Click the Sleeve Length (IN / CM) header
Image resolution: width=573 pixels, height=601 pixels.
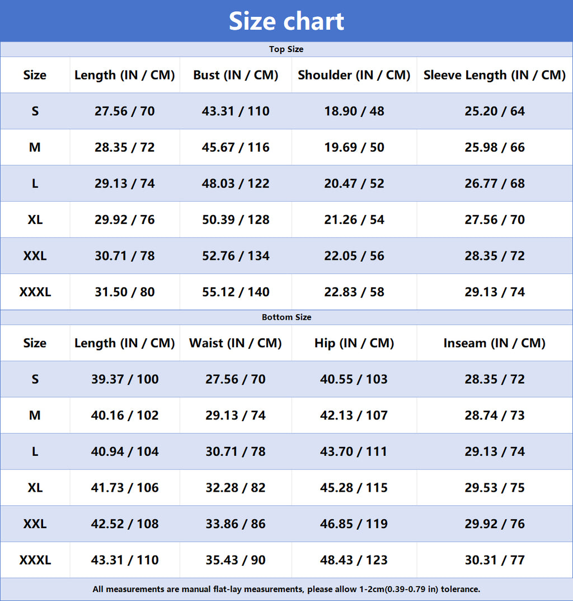495,75
